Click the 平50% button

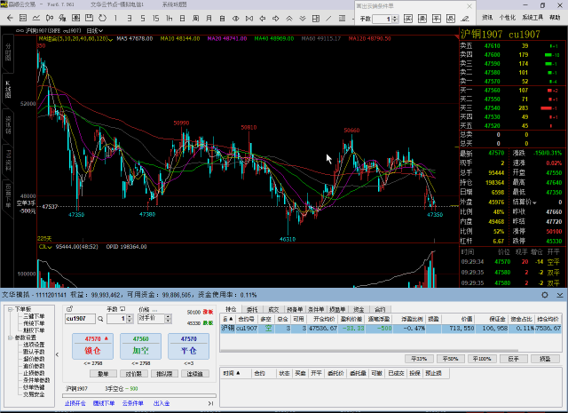tap(450, 359)
